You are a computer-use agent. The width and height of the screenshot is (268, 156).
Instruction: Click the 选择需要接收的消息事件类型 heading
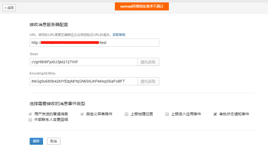pos(57,104)
